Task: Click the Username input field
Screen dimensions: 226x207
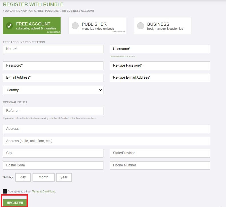Action: [160, 49]
